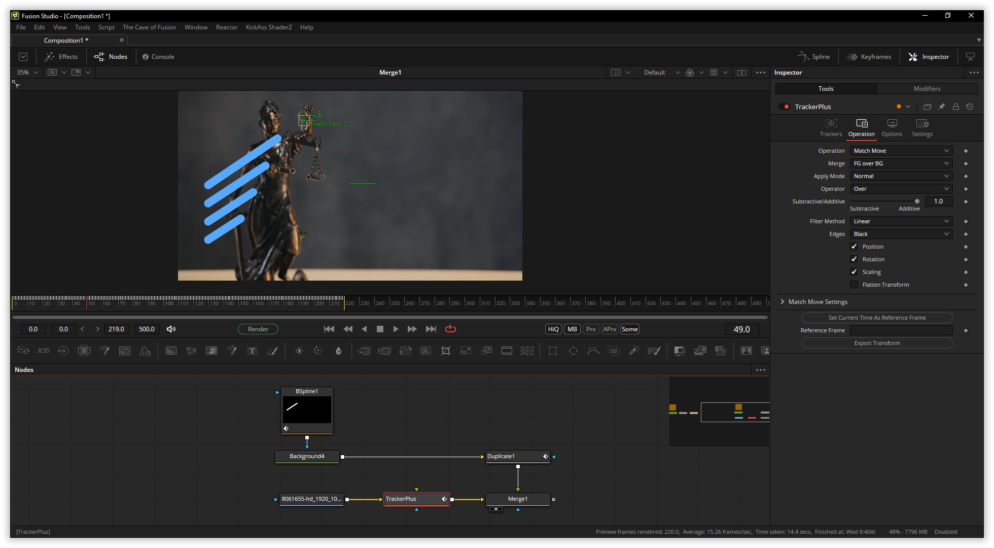Click the Reference Frame input field
The width and height of the screenshot is (994, 548).
(x=901, y=330)
